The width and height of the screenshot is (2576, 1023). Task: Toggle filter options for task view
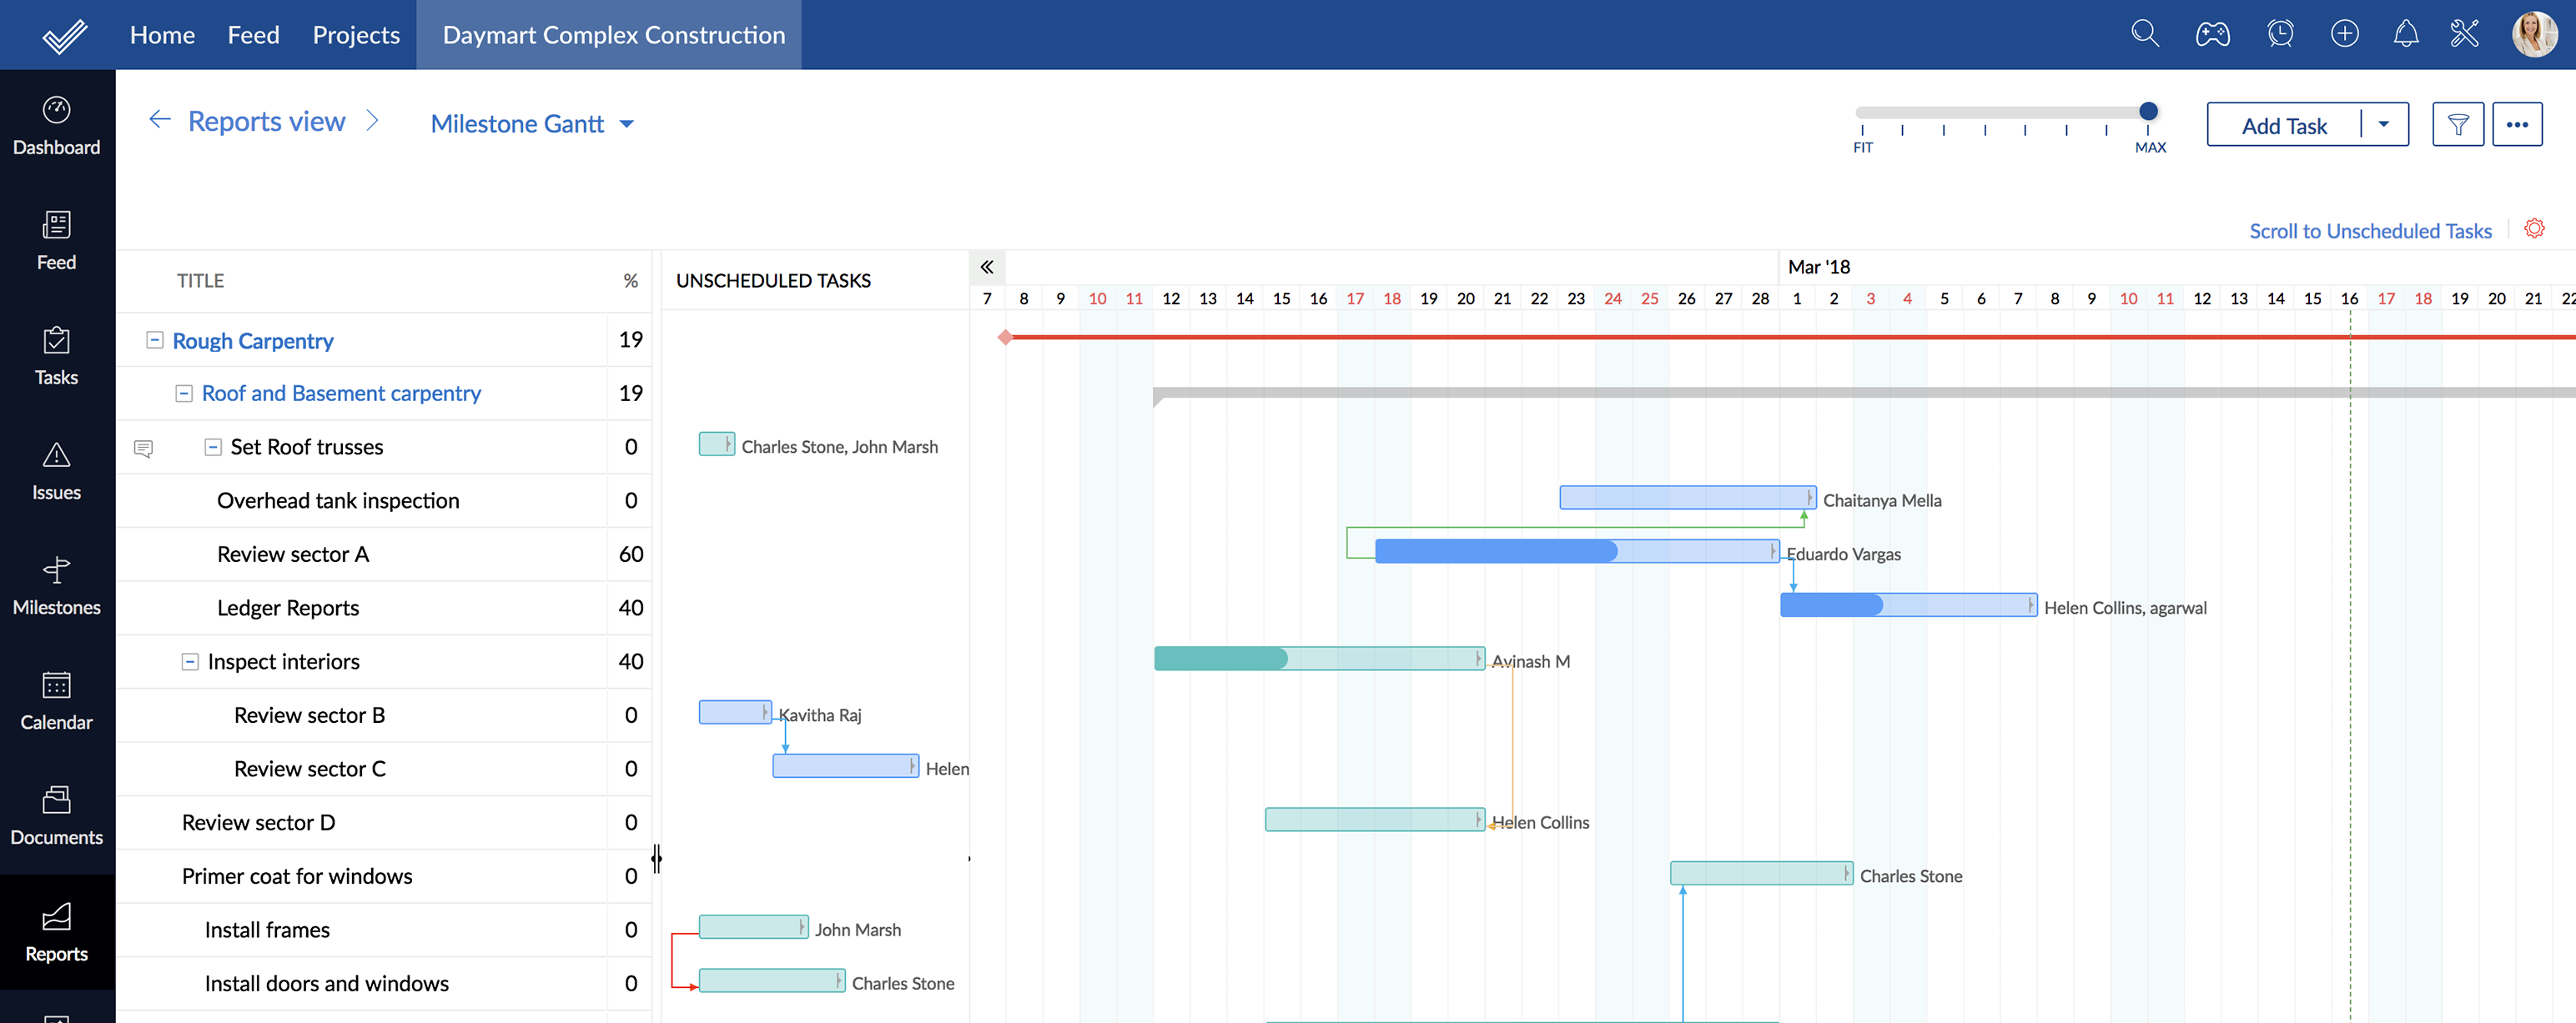(x=2459, y=123)
